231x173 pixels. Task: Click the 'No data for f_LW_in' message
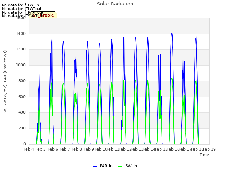click(20, 5)
